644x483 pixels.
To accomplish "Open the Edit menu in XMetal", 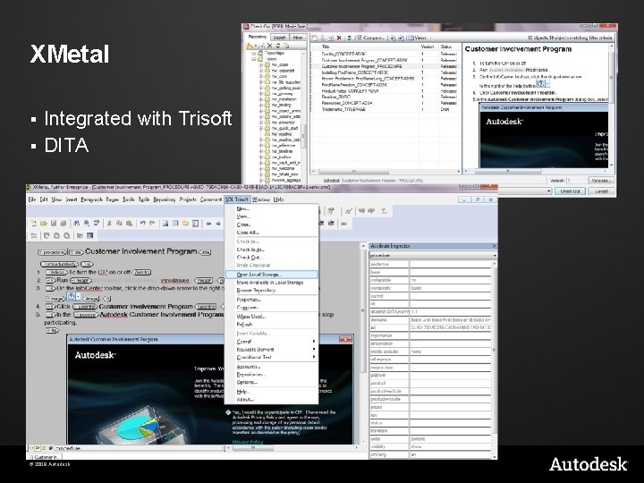I will pos(44,199).
